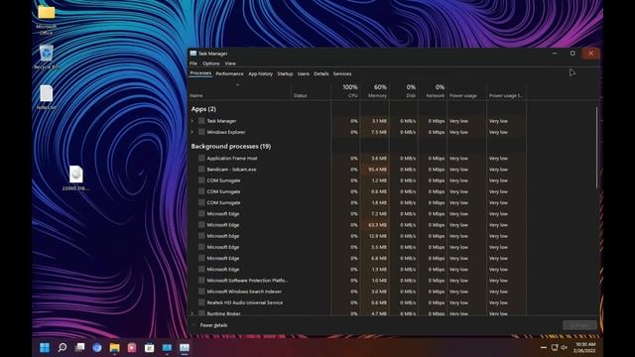Image resolution: width=635 pixels, height=357 pixels.
Task: Collapse view with Fewer details chevron
Action: pos(193,325)
